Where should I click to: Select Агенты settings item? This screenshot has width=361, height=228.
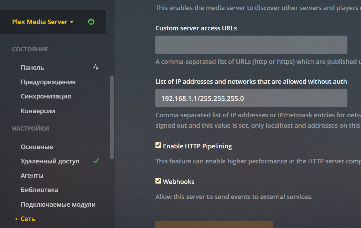click(x=32, y=176)
